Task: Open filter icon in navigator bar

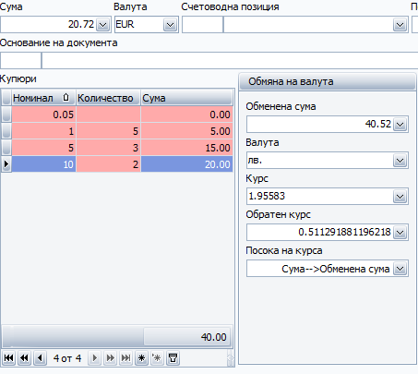Action: pyautogui.click(x=173, y=358)
